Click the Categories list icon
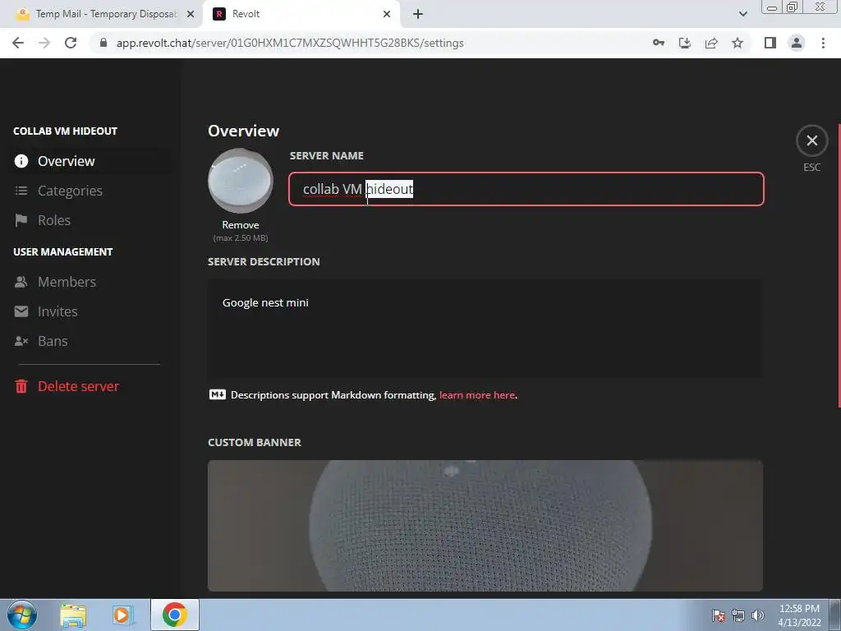 tap(21, 191)
